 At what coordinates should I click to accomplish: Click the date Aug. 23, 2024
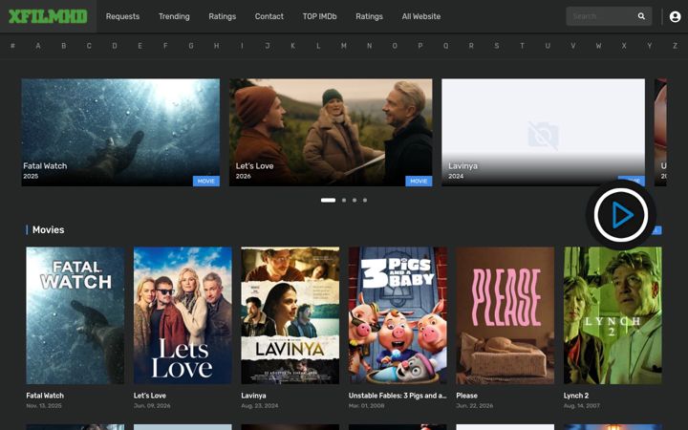(260, 406)
